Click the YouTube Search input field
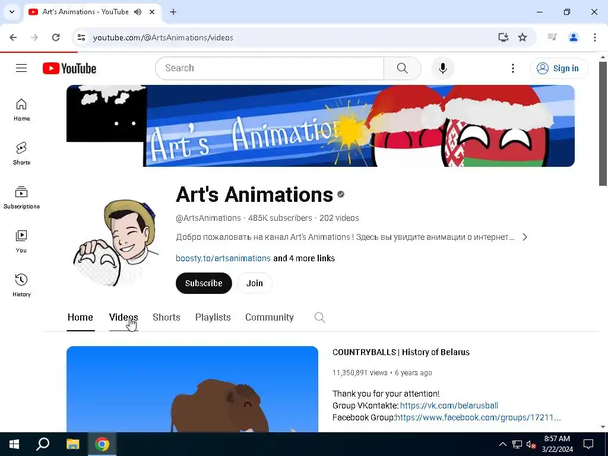This screenshot has width=608, height=456. coord(270,68)
